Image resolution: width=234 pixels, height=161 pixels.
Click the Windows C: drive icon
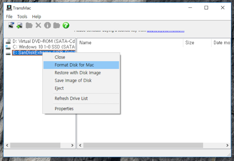tap(8, 47)
